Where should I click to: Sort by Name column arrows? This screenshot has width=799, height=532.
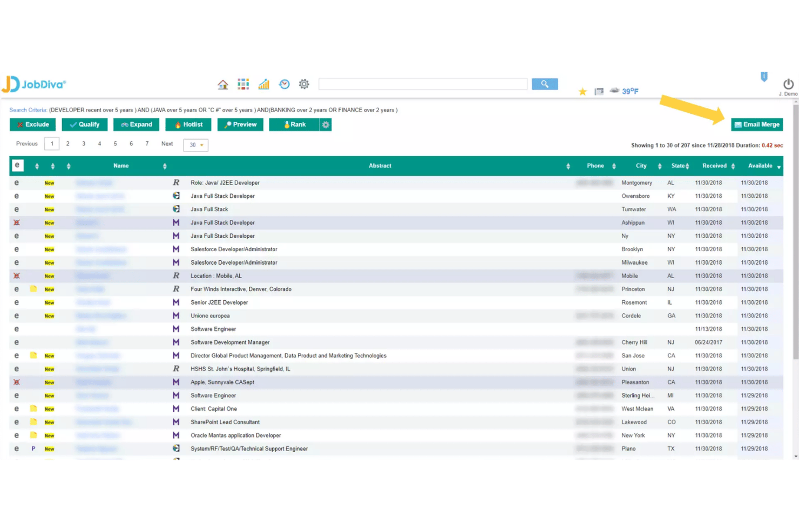click(x=165, y=166)
